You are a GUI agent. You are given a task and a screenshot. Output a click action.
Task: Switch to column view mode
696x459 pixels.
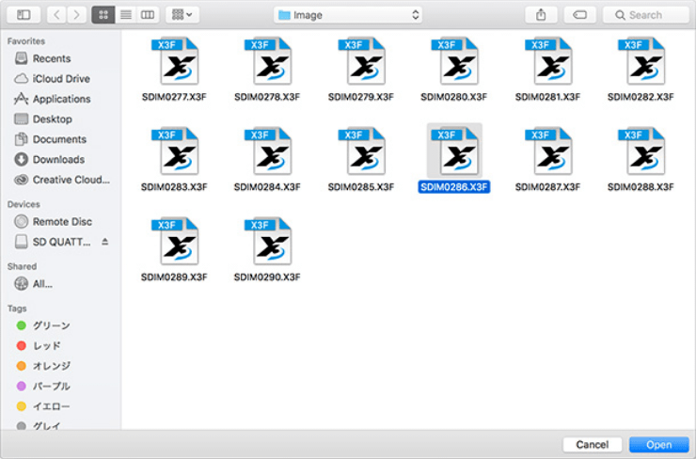[x=148, y=15]
